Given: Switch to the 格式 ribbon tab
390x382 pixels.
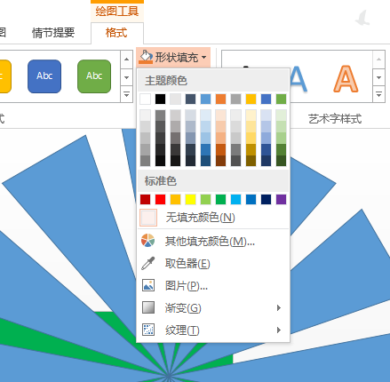Looking at the screenshot, I should [x=116, y=33].
